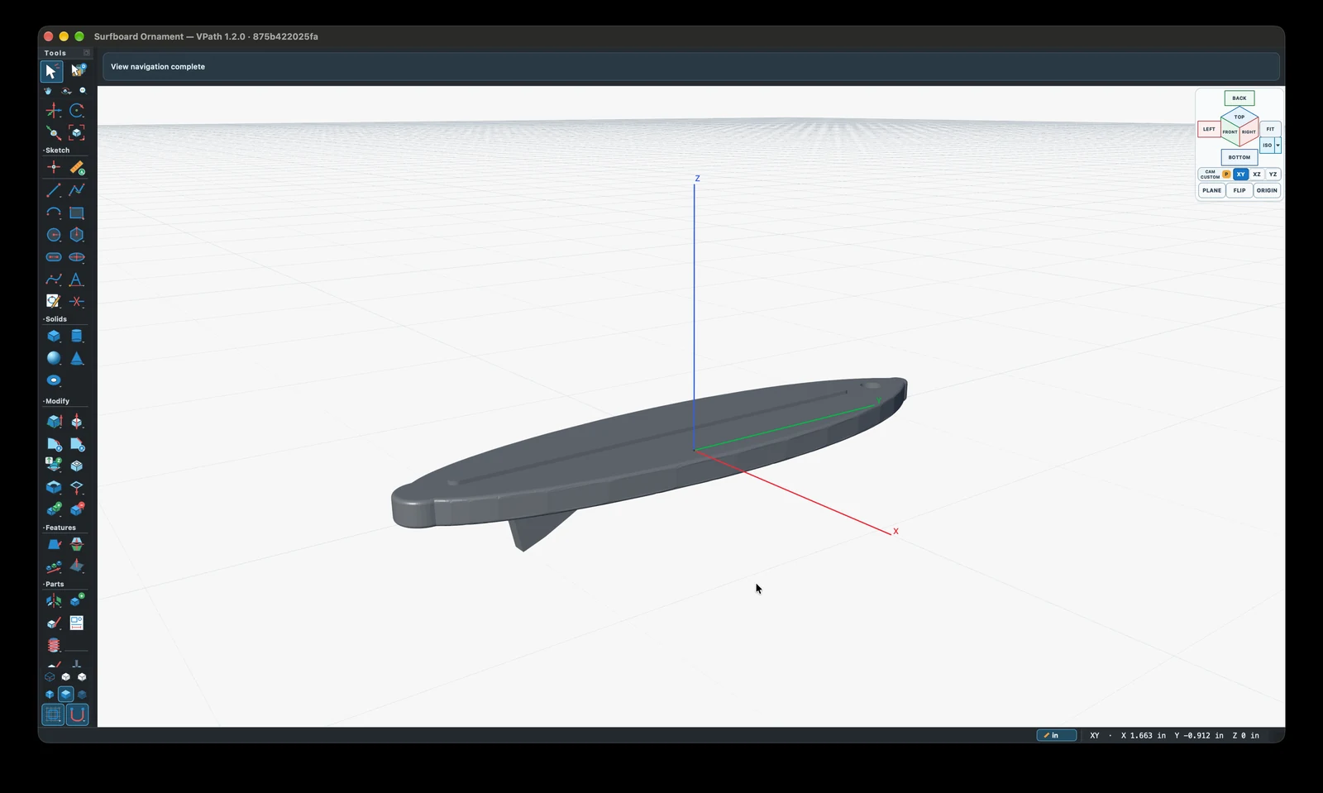Create a Box solid
This screenshot has height=793, width=1323.
pyautogui.click(x=54, y=336)
